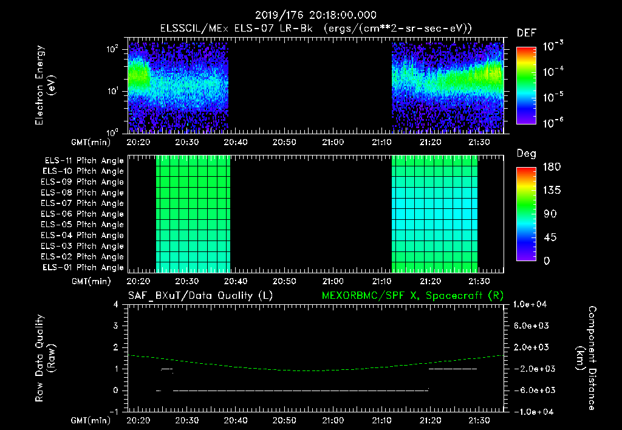
Task: Select the plot timestamp 2019/176 20:18:00.000
Action: 315,15
